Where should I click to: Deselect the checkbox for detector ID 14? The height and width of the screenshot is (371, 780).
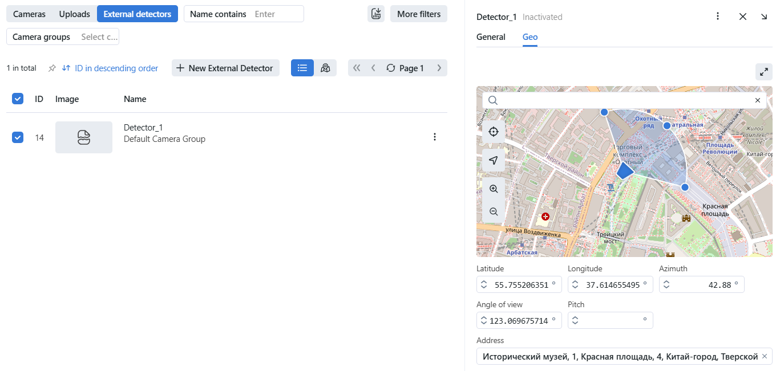pos(18,137)
